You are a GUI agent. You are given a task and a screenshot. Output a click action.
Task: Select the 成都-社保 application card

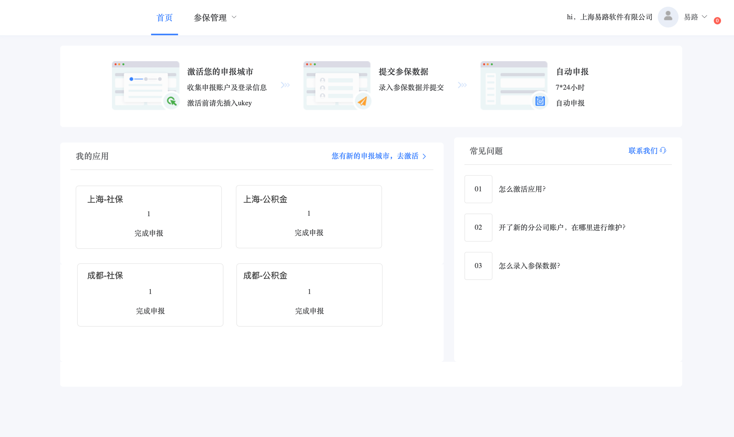(150, 294)
